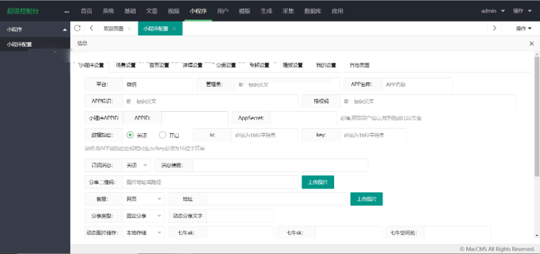Close the 小程序配置 tab
540x254 pixels.
click(174, 29)
